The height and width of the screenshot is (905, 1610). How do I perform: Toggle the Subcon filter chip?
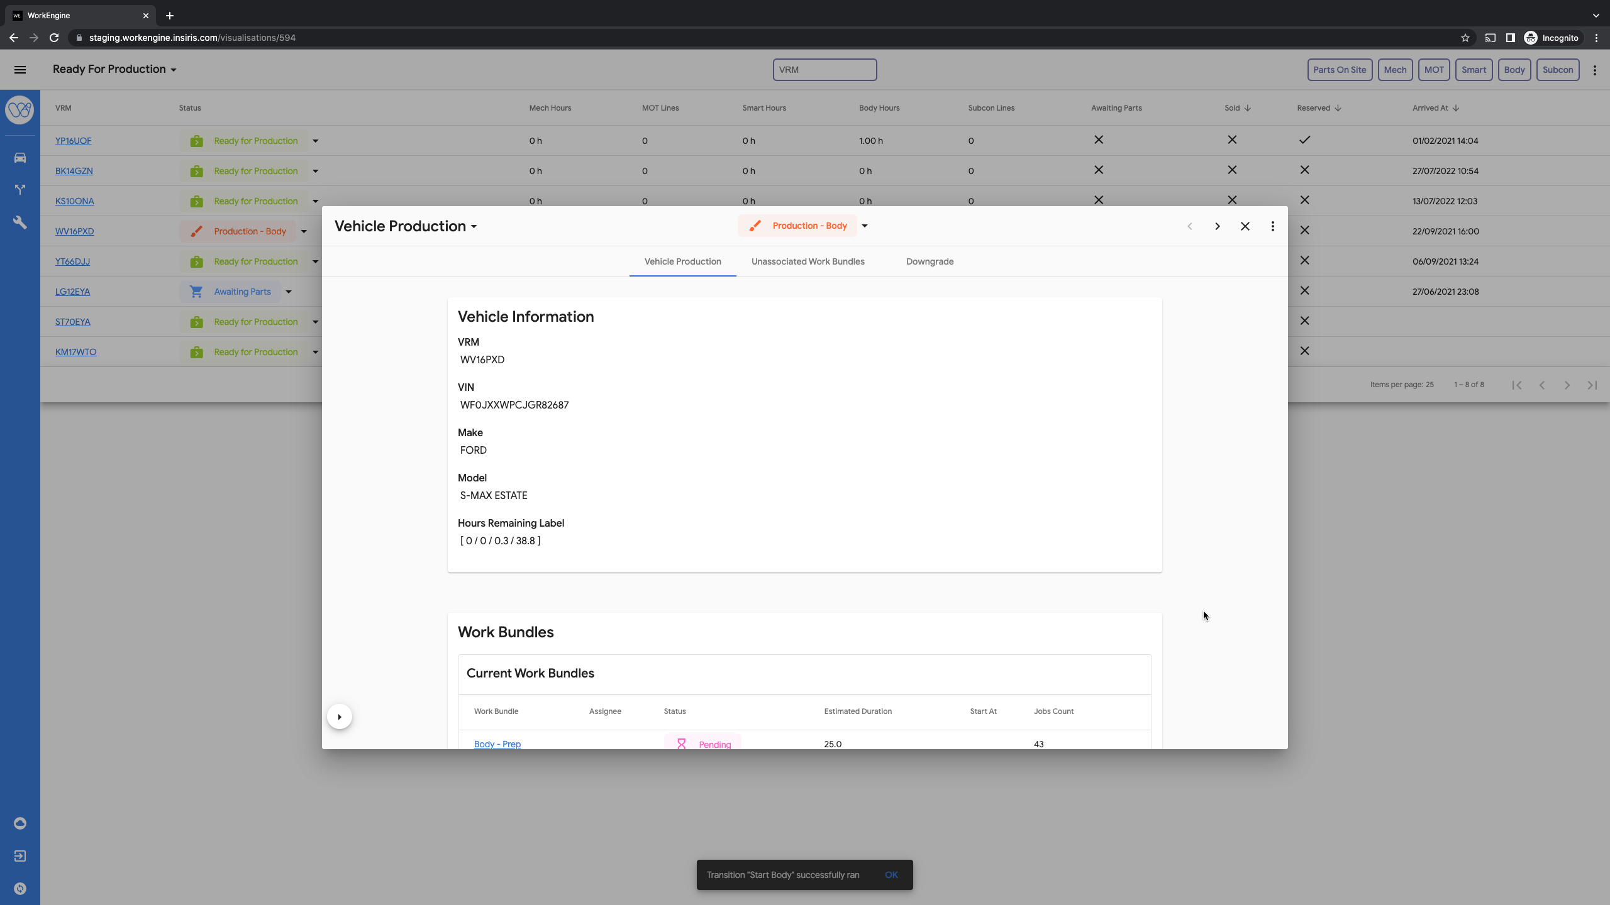click(1557, 70)
